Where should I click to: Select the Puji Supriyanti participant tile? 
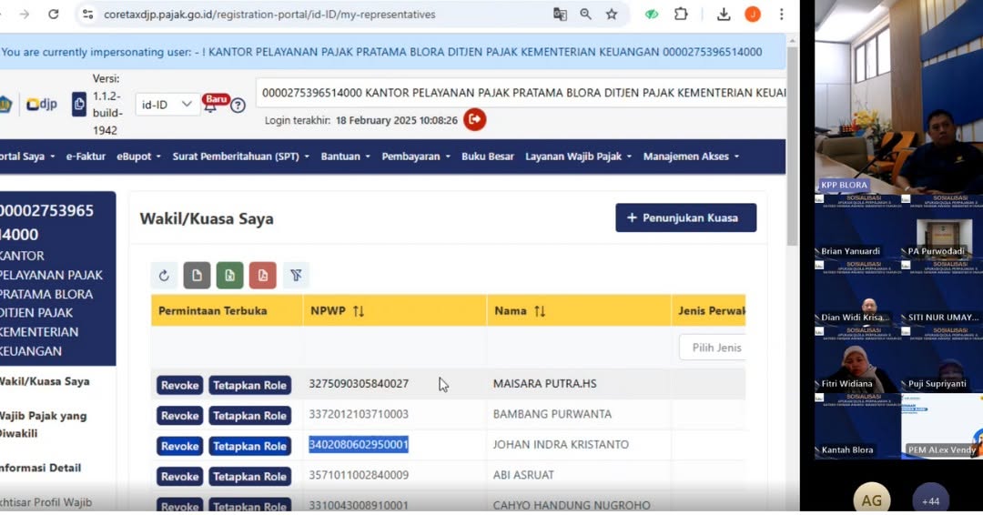[942, 359]
